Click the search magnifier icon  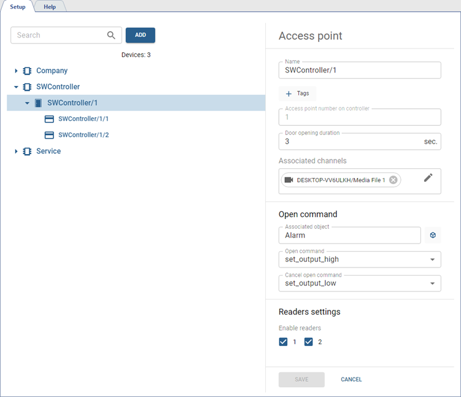[x=111, y=36]
